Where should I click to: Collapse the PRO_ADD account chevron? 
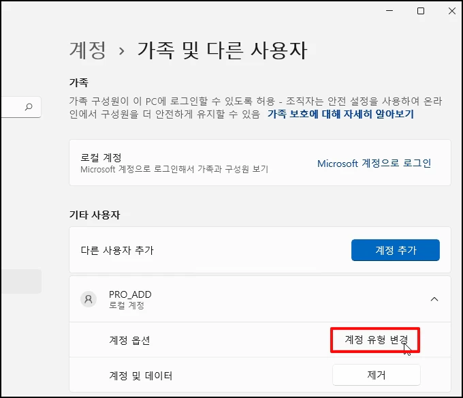pyautogui.click(x=434, y=299)
